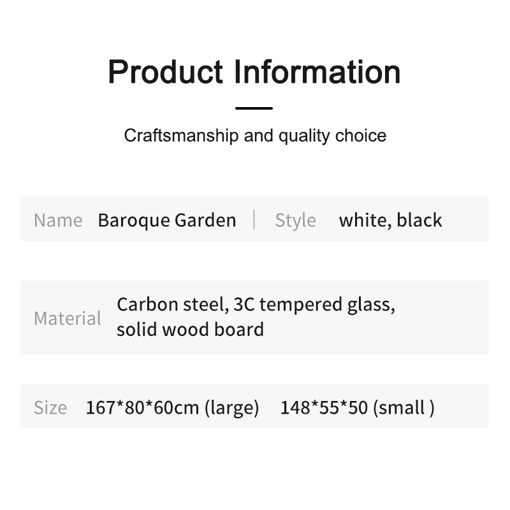This screenshot has height=510, width=510.
Task: Choose the "black" style value
Action: 419,220
